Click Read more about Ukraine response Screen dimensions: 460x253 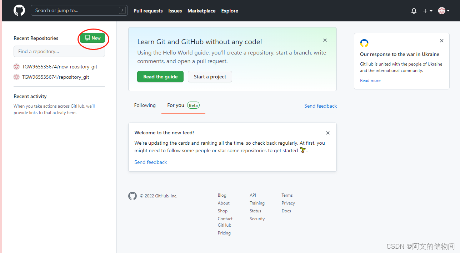click(x=370, y=81)
